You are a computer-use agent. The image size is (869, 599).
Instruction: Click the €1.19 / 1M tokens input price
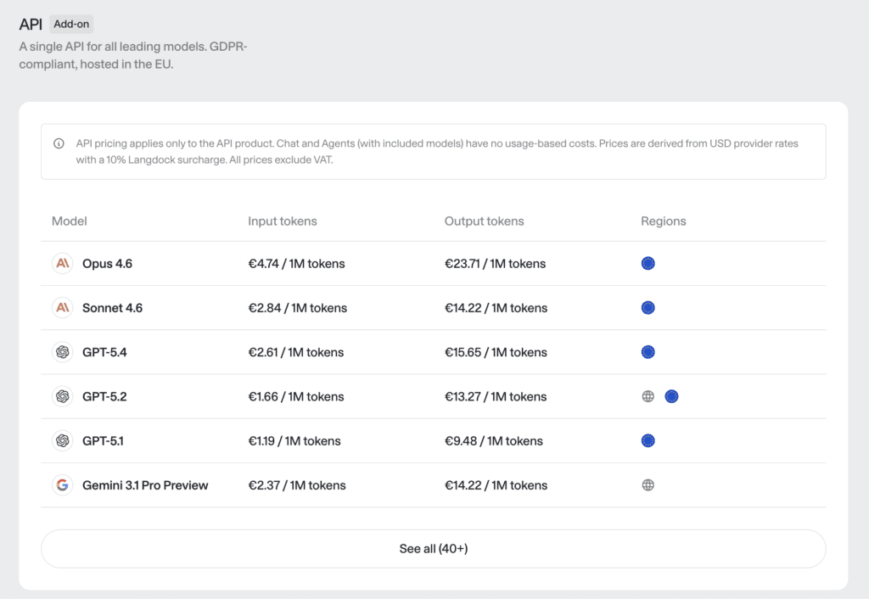pos(294,441)
